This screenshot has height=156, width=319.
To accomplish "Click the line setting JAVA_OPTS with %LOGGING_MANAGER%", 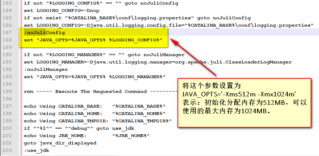I will [x=95, y=76].
